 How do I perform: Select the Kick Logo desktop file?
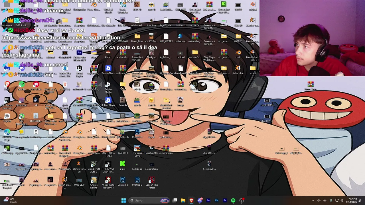point(137,165)
